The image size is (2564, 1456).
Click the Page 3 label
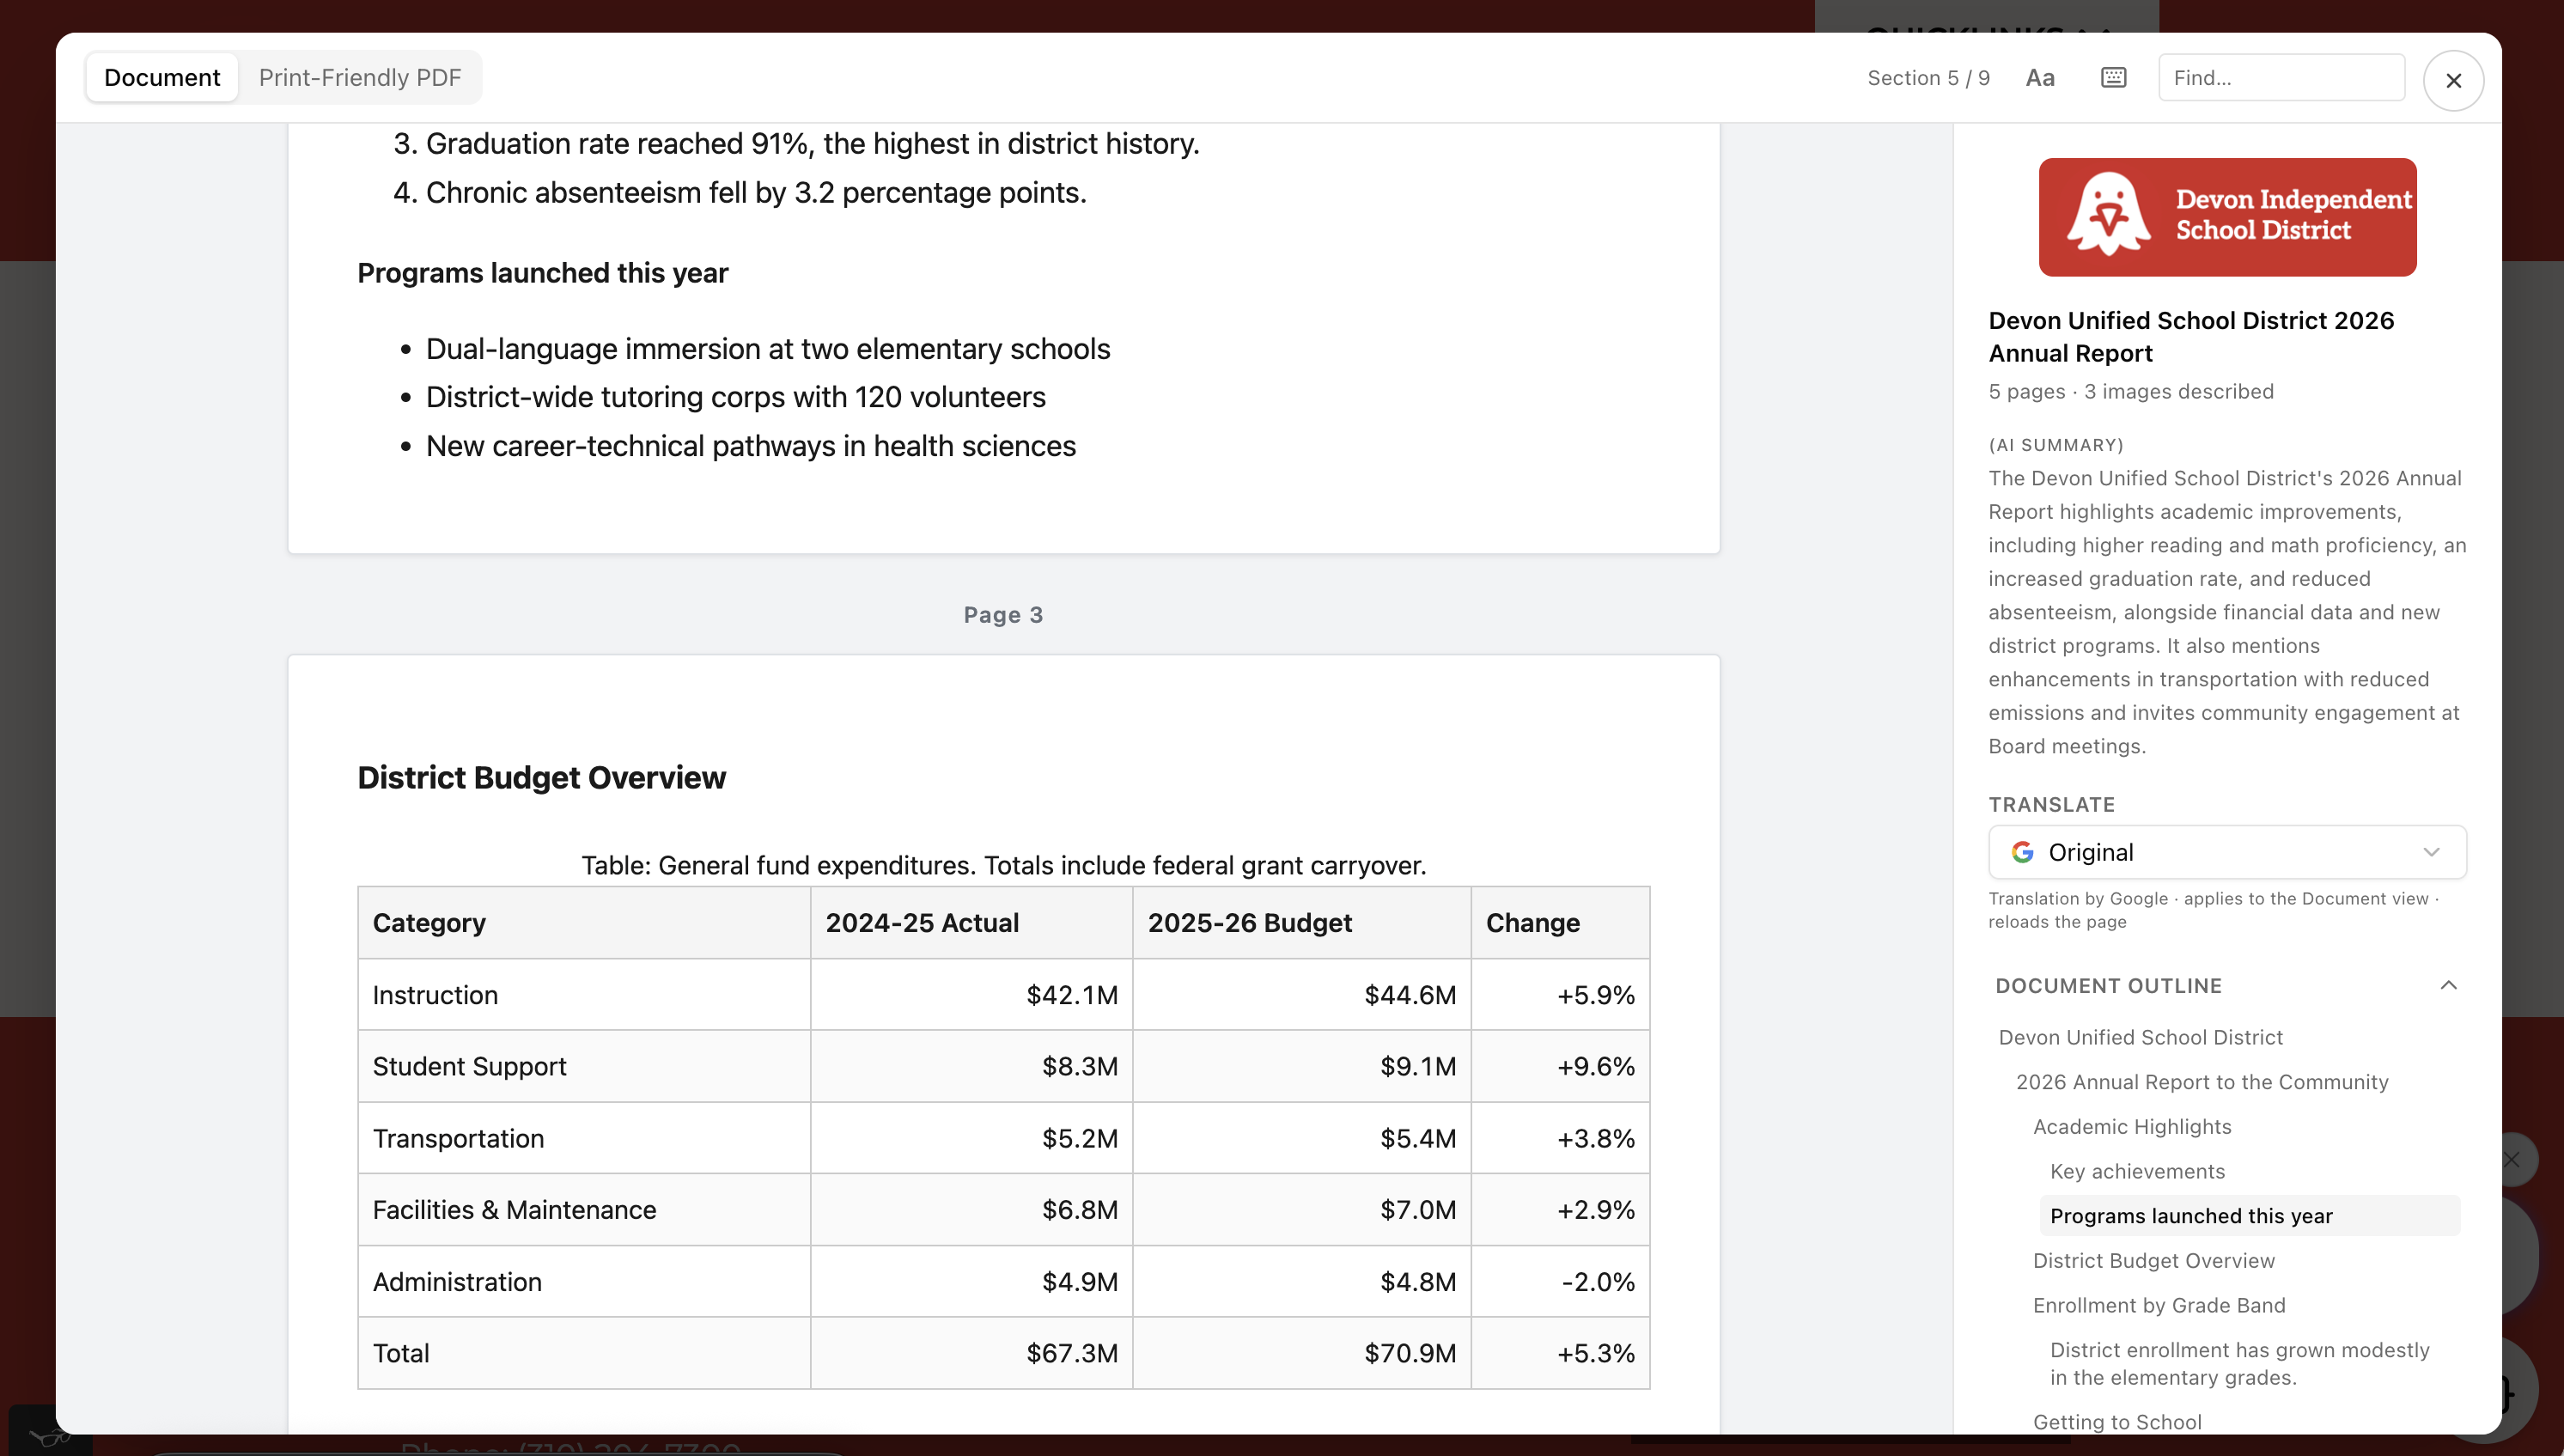pos(1003,615)
